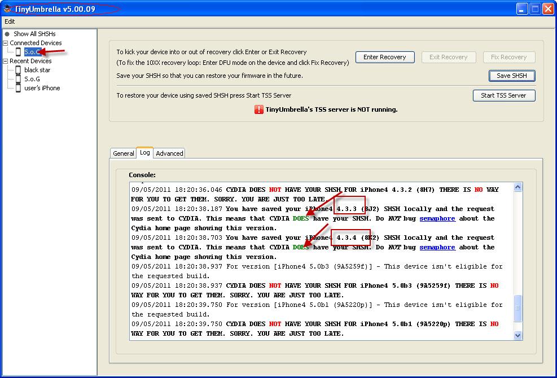Click the user's iPhone phone icon
This screenshot has width=557, height=378.
[18, 88]
